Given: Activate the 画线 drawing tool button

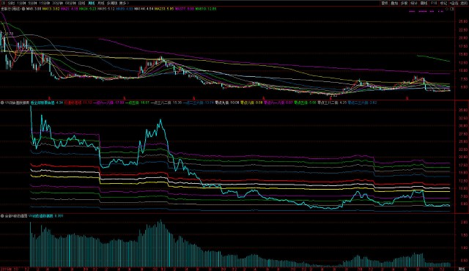Looking at the screenshot, I should (x=424, y=3).
